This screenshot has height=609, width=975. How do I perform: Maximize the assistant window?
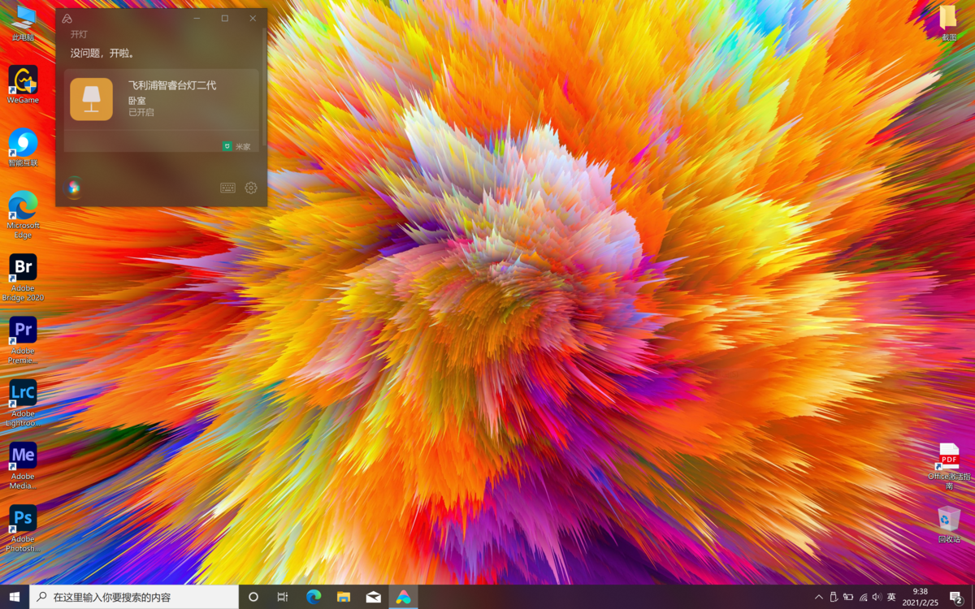point(225,19)
